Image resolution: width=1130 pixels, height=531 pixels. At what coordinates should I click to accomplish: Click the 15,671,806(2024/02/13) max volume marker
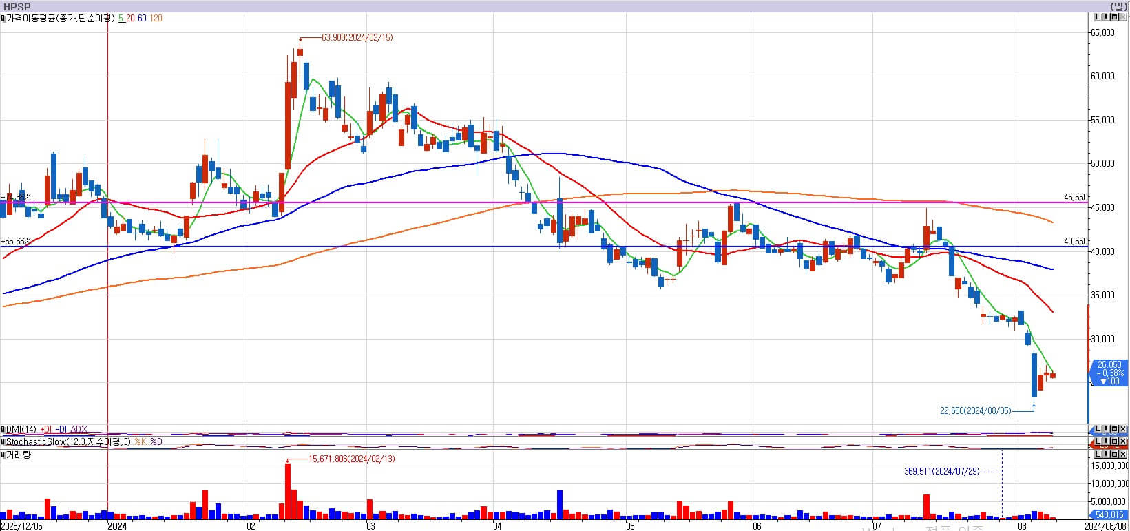click(x=352, y=459)
